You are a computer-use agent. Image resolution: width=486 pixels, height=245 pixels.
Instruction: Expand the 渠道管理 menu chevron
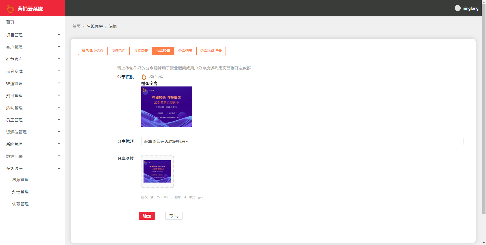click(59, 83)
